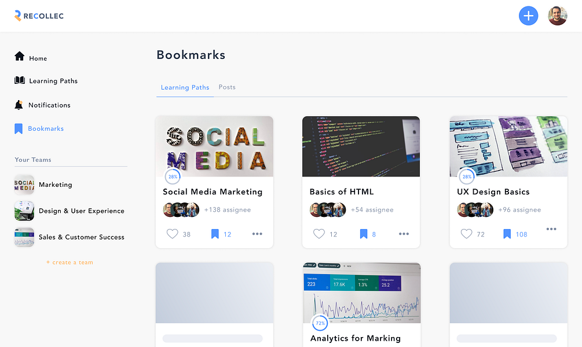The image size is (582, 347).
Task: Open Notifications bell icon
Action: pyautogui.click(x=19, y=105)
